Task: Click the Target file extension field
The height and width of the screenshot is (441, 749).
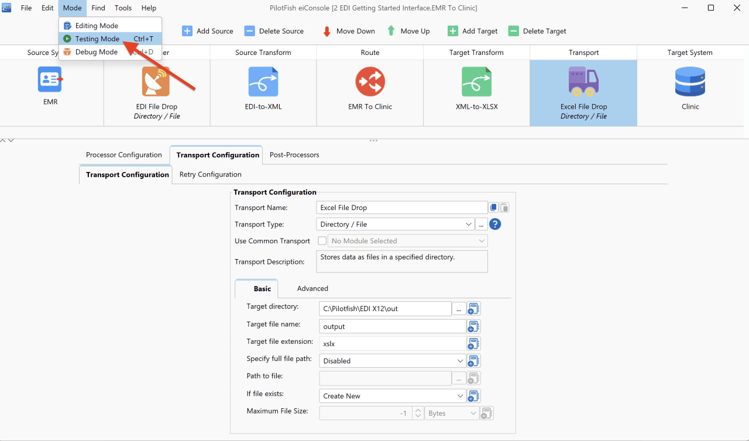Action: 393,344
